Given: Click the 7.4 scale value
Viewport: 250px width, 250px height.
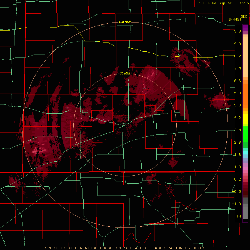Looking at the screenshot, I should [237, 68].
